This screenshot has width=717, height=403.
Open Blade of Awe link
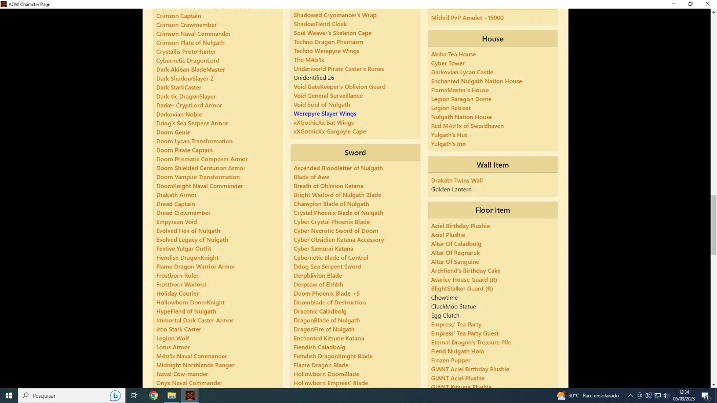311,177
